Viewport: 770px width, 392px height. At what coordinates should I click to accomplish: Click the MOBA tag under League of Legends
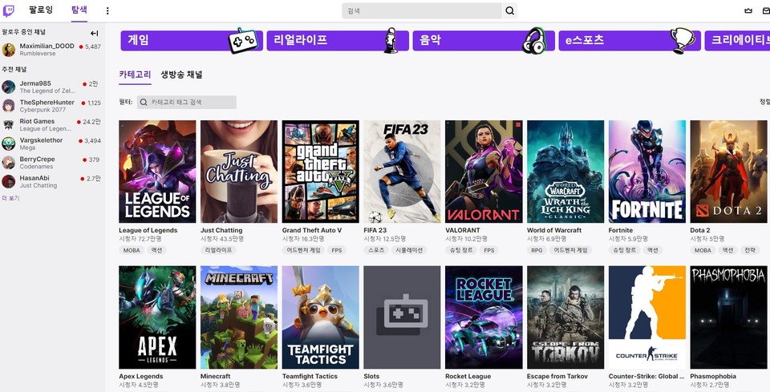tap(132, 250)
